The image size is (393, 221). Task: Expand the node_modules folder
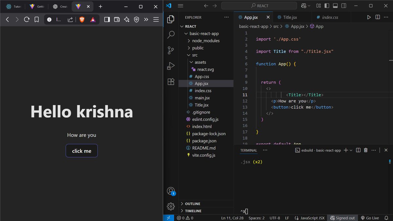pos(206,41)
